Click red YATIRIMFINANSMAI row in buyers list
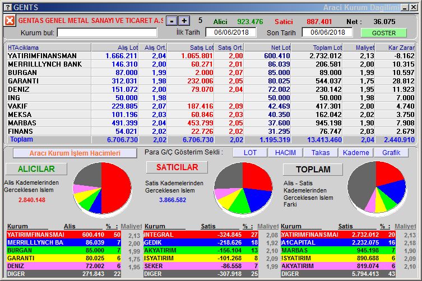This screenshot has width=422, height=281. click(x=64, y=235)
